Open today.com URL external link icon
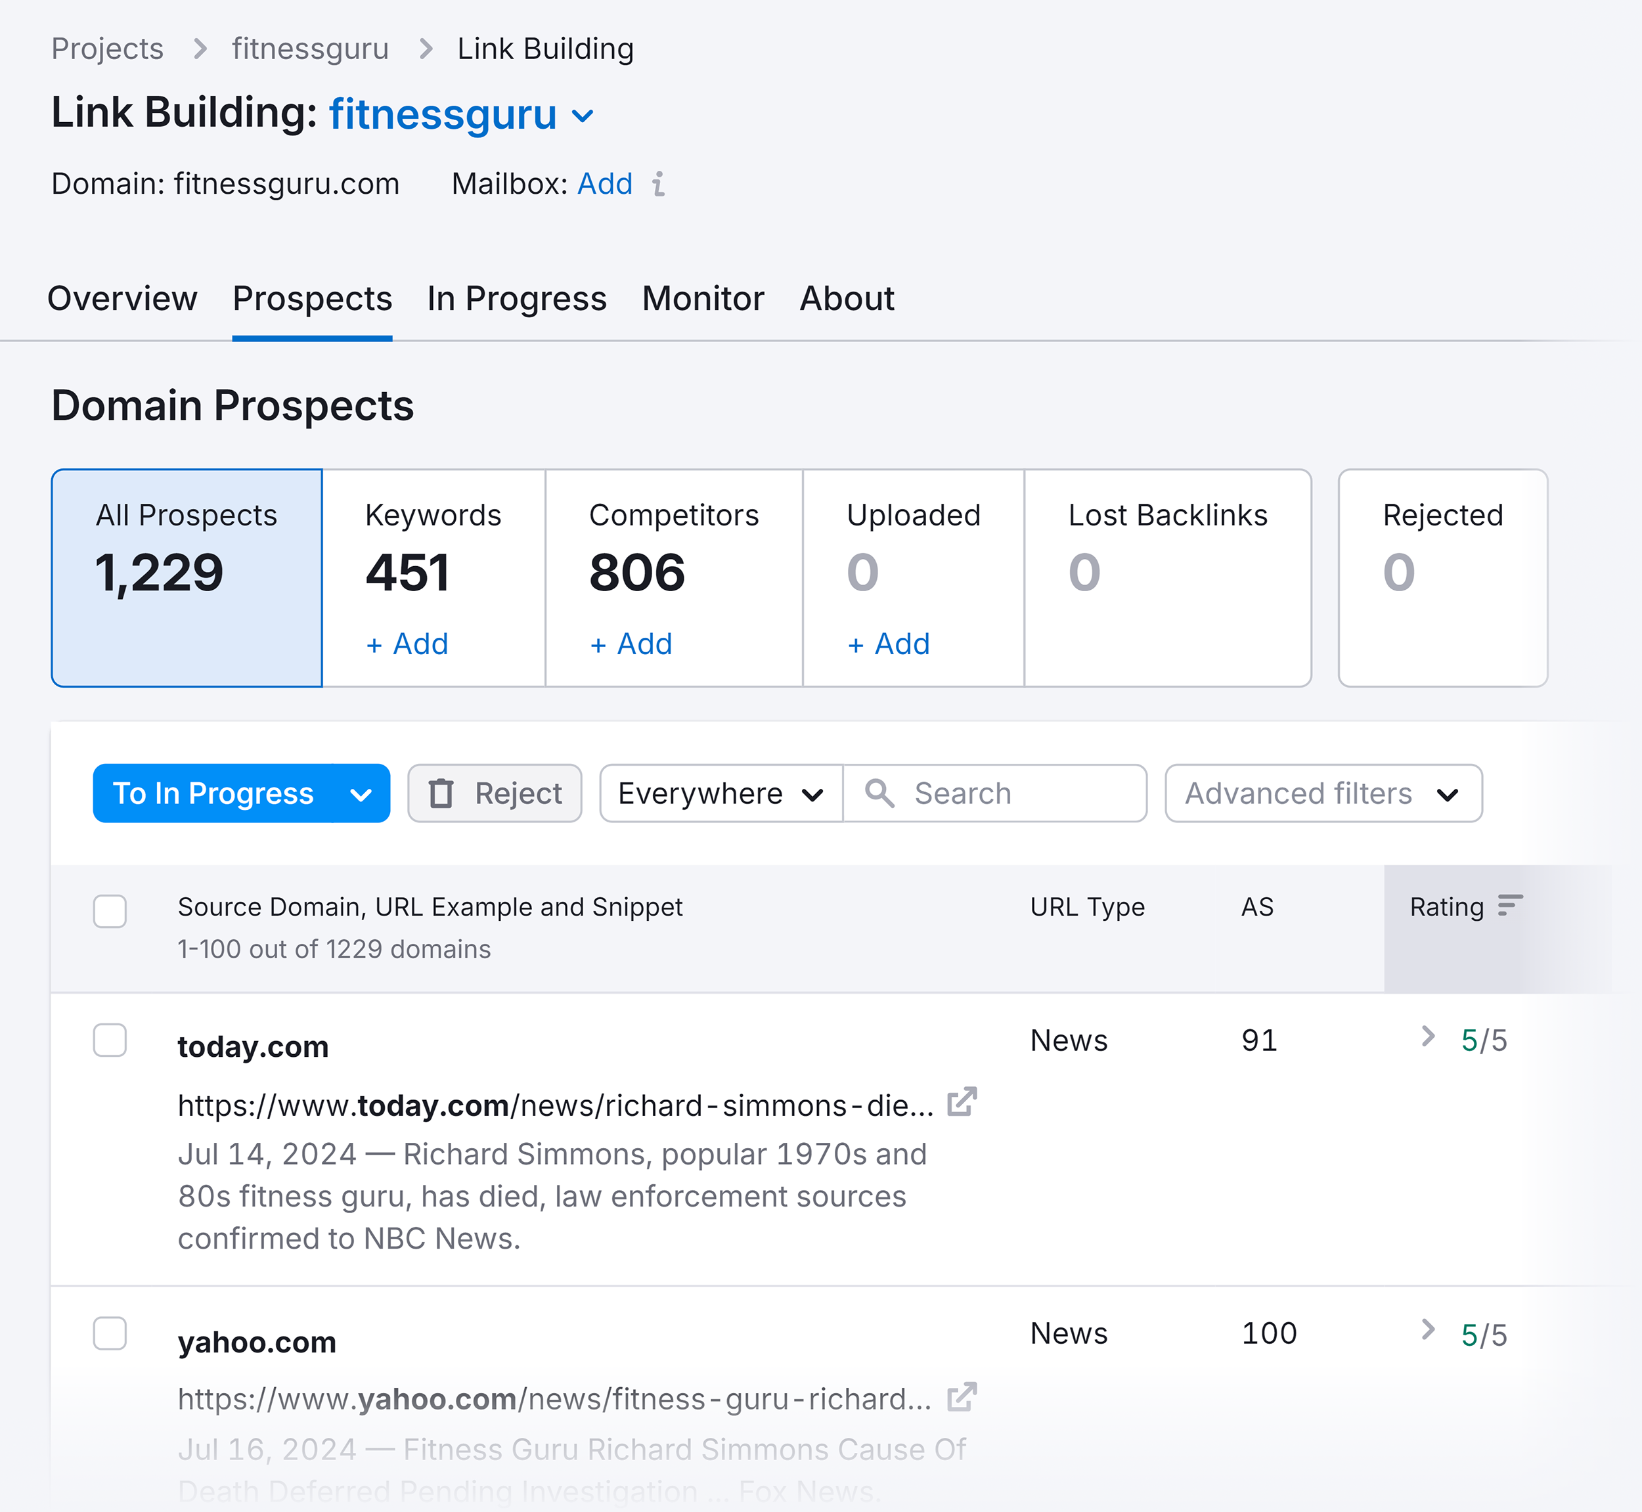This screenshot has height=1512, width=1642. 962,1102
